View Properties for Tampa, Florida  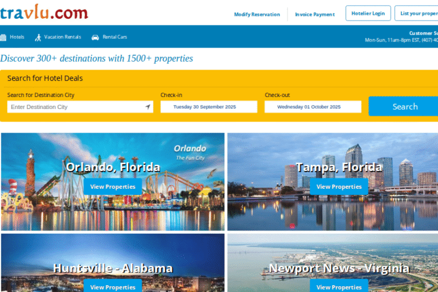click(339, 186)
